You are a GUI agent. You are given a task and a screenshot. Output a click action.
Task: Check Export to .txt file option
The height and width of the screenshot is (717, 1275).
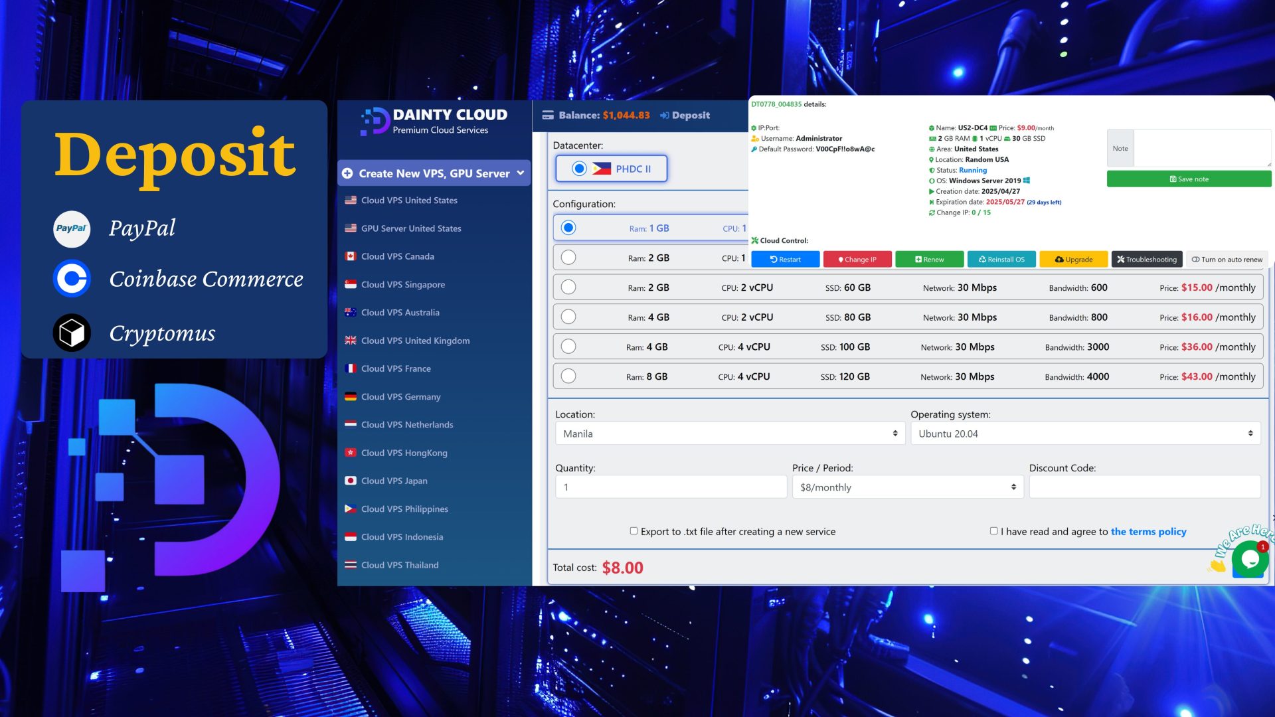tap(634, 531)
